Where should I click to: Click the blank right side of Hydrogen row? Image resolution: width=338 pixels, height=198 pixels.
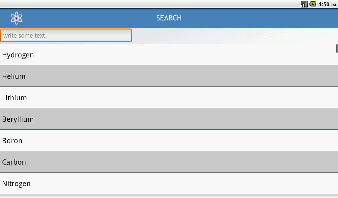[x=186, y=55]
